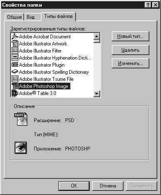The height and width of the screenshot is (195, 161).
Task: Click the Adobe Illustrator Plugin icon
Action: (15, 65)
